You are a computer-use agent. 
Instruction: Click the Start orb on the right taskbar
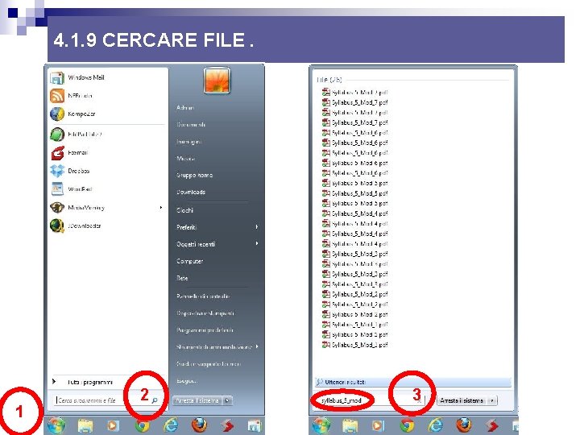pyautogui.click(x=321, y=425)
